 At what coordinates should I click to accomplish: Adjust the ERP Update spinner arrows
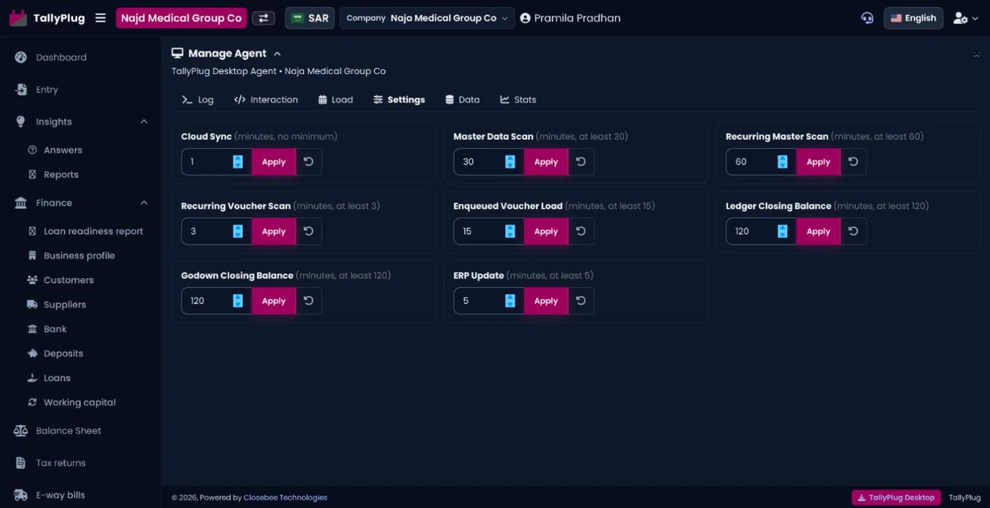click(510, 301)
